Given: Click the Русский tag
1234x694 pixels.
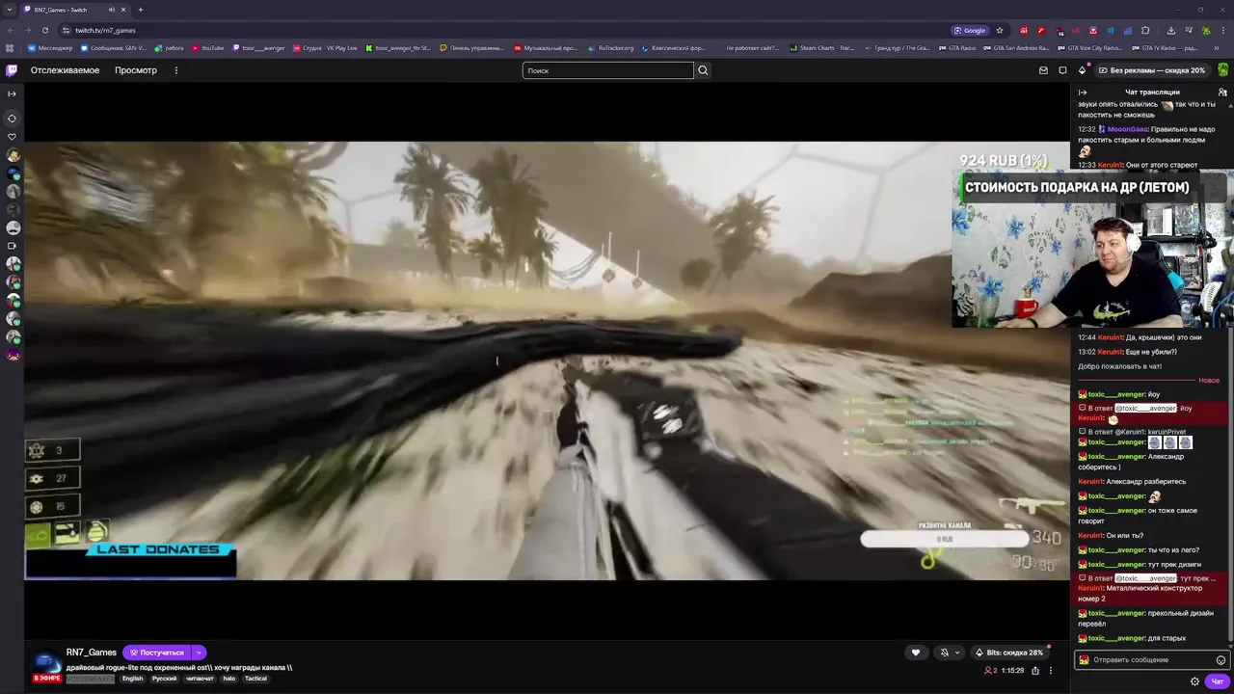Looking at the screenshot, I should (x=164, y=679).
